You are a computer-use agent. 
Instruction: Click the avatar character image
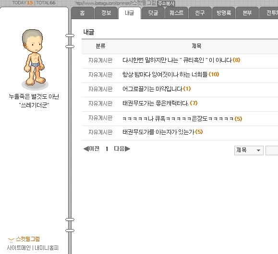[x=35, y=59]
